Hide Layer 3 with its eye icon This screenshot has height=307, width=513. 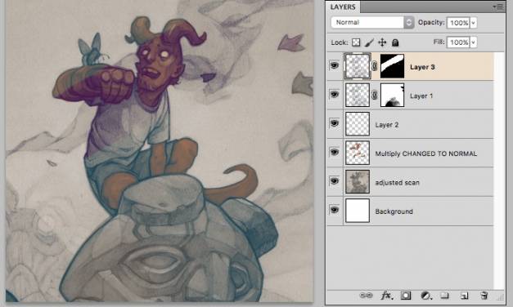pos(334,65)
